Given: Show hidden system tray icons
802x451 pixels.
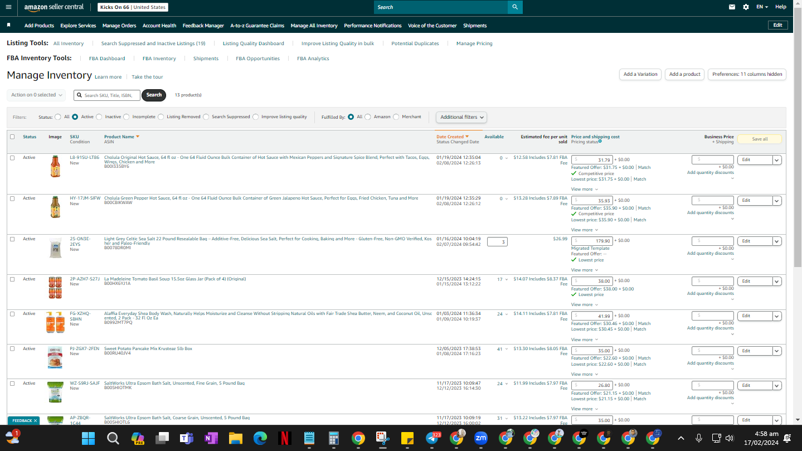Looking at the screenshot, I should tap(681, 438).
